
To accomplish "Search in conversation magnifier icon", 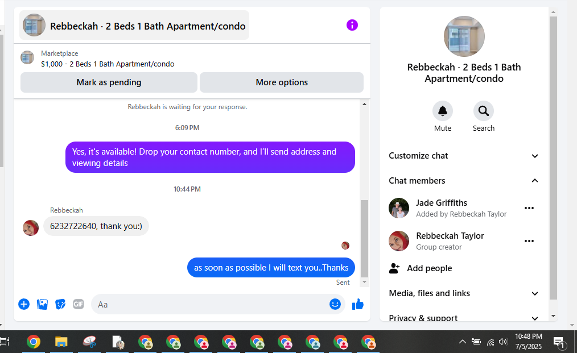I will click(484, 111).
